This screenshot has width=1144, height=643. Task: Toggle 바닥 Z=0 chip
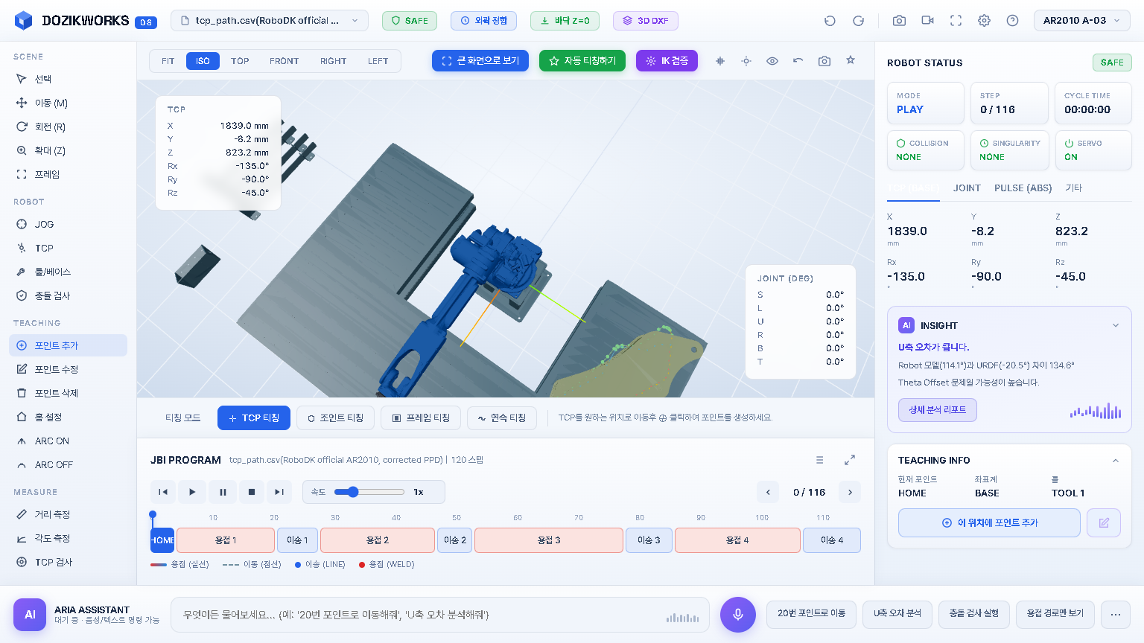click(565, 21)
